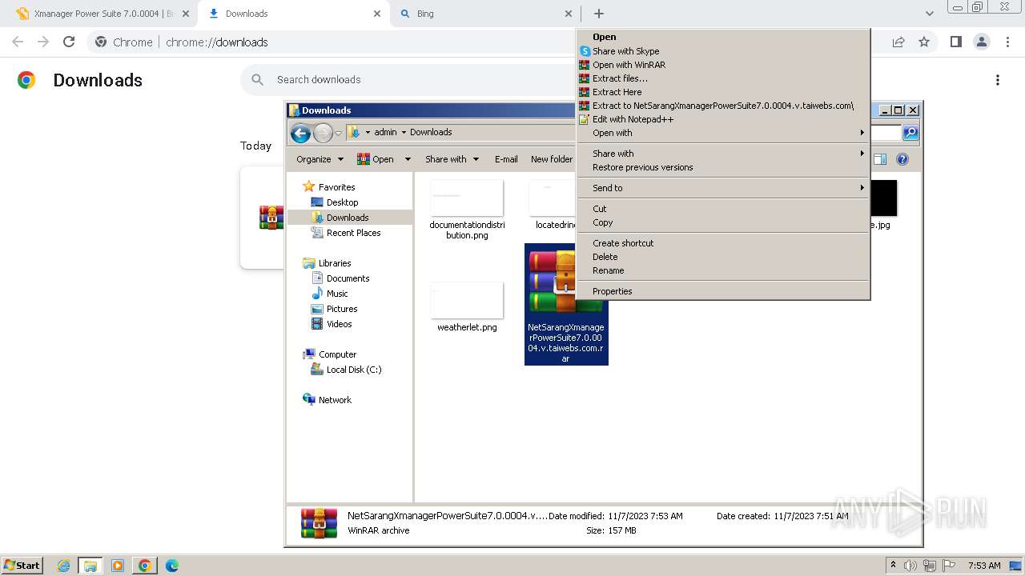Screen dimensions: 1025x576
Task: Bookmark this page star icon
Action: pos(924,42)
